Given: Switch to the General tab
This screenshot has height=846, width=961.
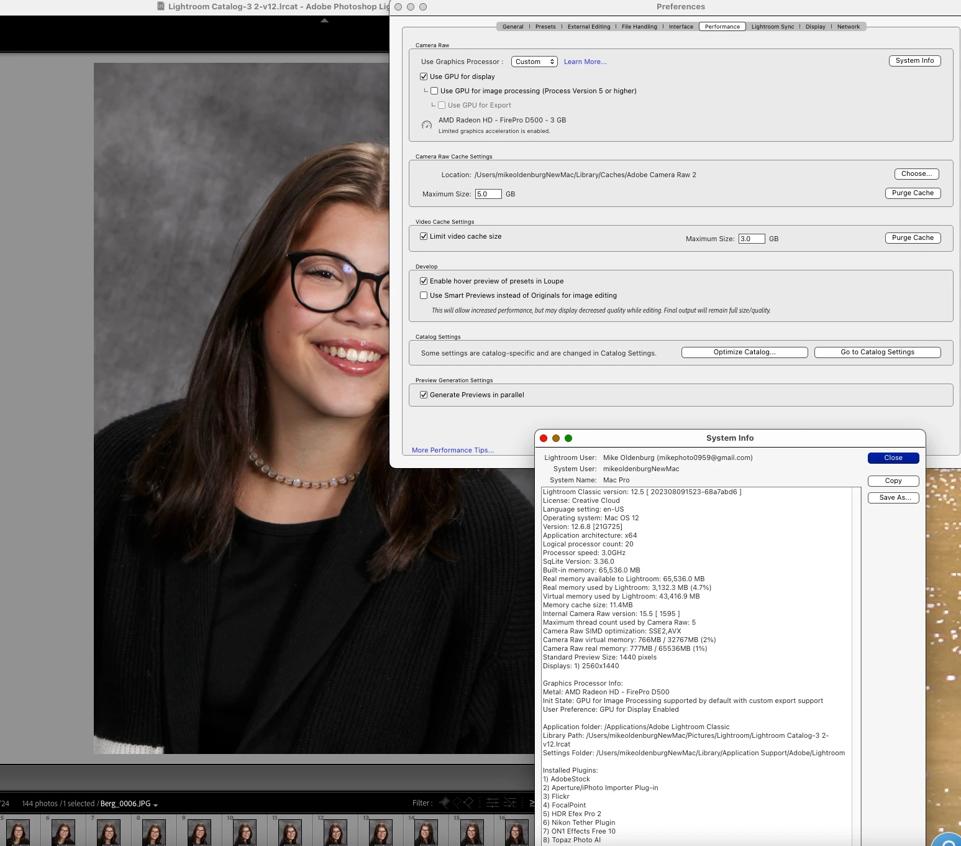Looking at the screenshot, I should (x=513, y=27).
